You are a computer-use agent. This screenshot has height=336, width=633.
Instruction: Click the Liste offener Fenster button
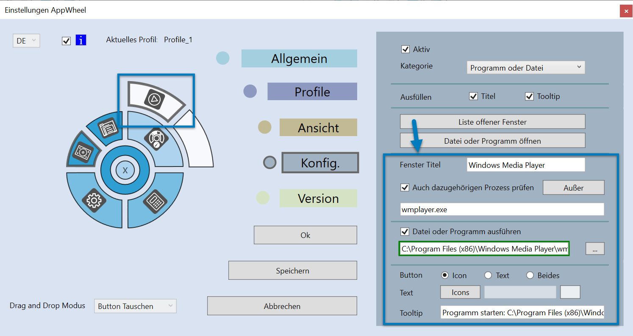492,121
